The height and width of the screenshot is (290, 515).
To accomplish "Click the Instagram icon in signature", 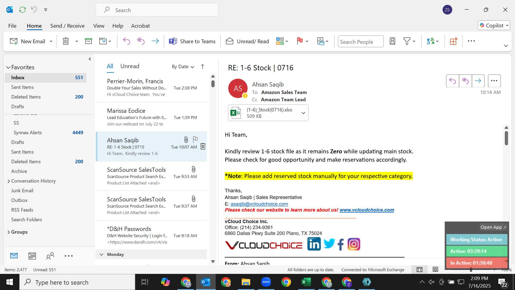I will (354, 244).
